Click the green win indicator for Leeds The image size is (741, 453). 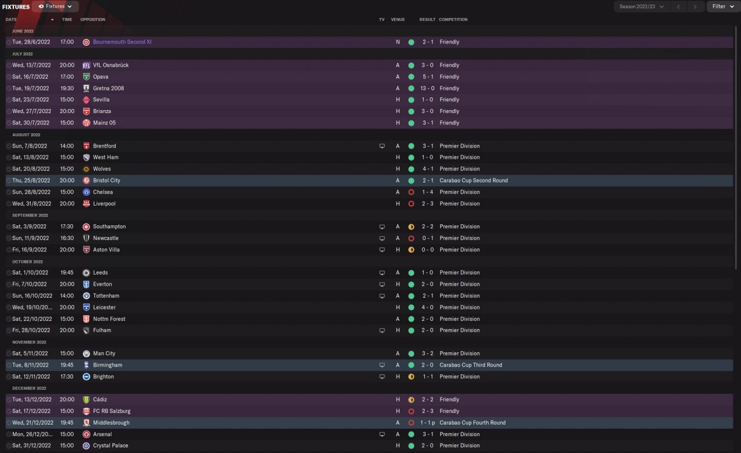(411, 273)
